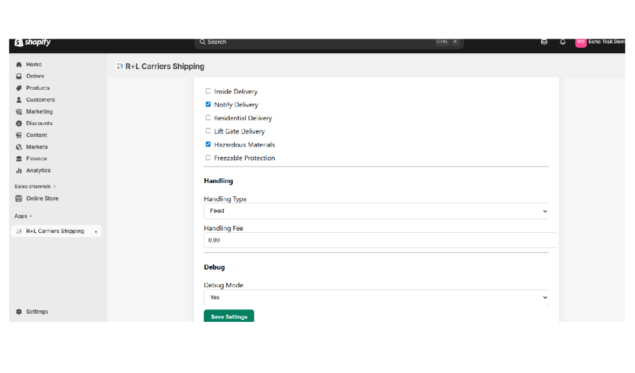Uncheck the Notify Delivery checkbox
The image size is (635, 373).
[x=208, y=104]
